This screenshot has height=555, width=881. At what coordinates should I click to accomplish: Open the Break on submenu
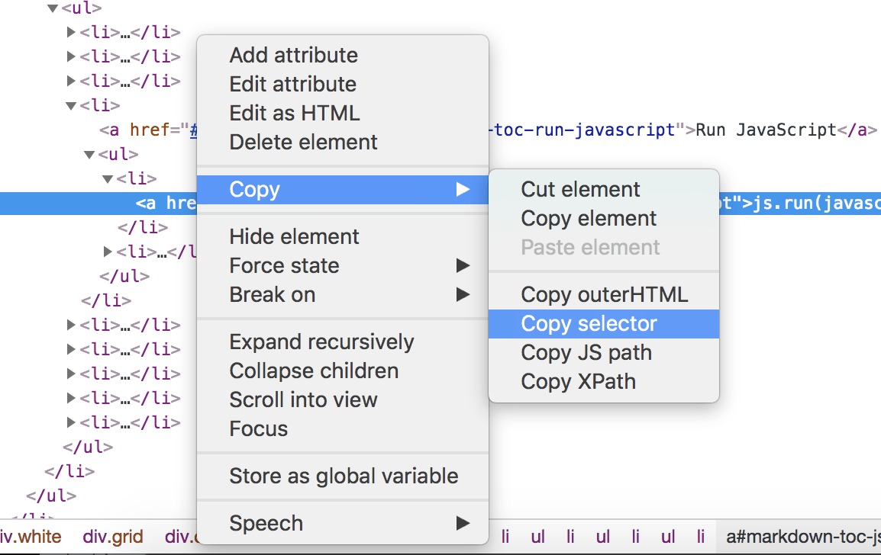coord(272,295)
